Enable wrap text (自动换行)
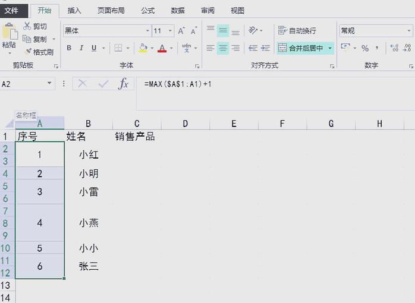 [x=297, y=31]
